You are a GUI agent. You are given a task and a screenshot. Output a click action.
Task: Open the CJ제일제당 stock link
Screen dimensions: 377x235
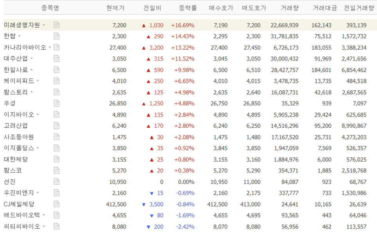point(19,204)
